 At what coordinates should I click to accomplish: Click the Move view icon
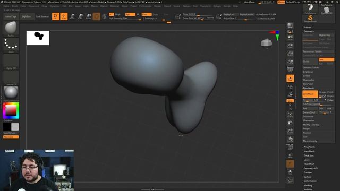tap(290, 123)
